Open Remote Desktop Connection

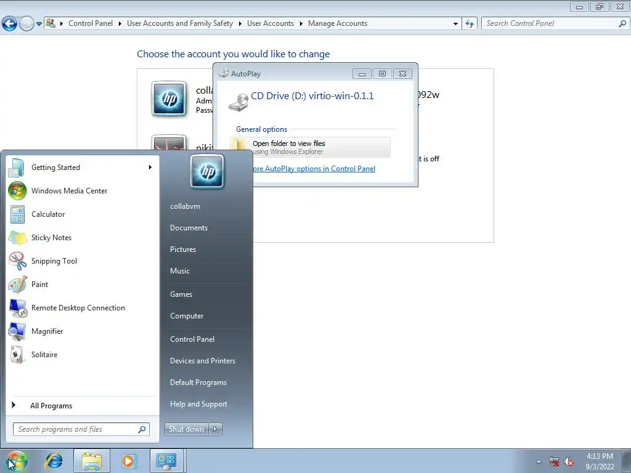(83, 308)
